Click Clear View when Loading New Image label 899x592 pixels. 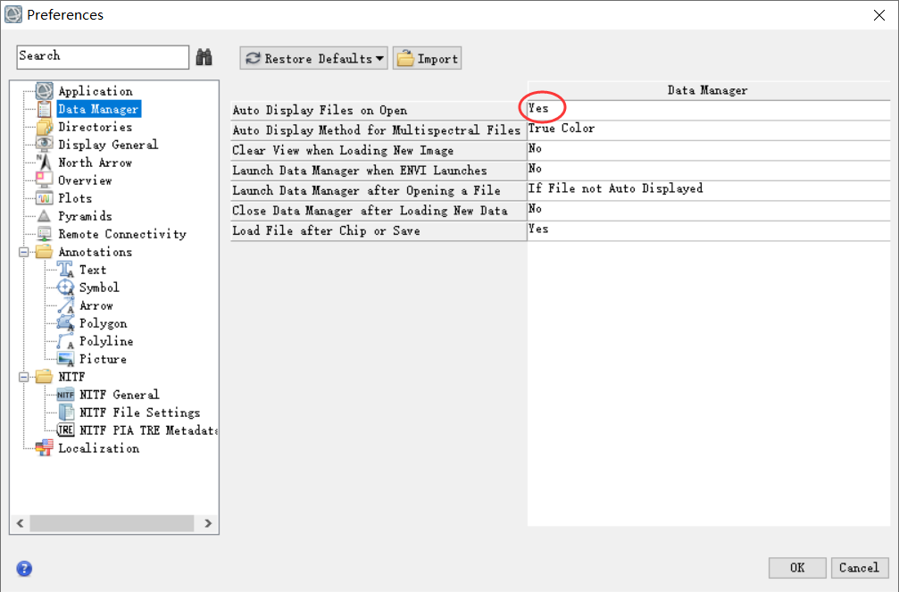343,150
